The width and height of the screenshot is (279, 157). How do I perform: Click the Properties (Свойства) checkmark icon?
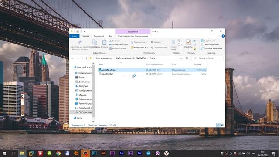point(188,42)
